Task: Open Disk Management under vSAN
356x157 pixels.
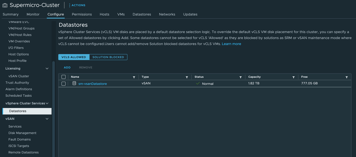Action: pyautogui.click(x=22, y=133)
